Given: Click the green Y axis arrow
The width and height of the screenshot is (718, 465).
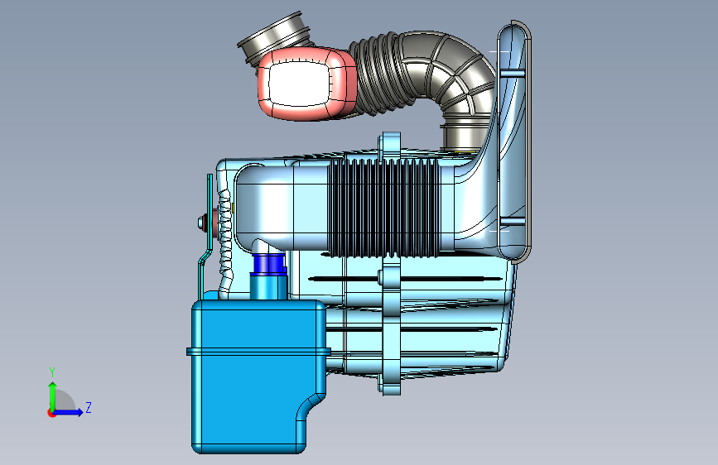Looking at the screenshot, I should coord(53,395).
